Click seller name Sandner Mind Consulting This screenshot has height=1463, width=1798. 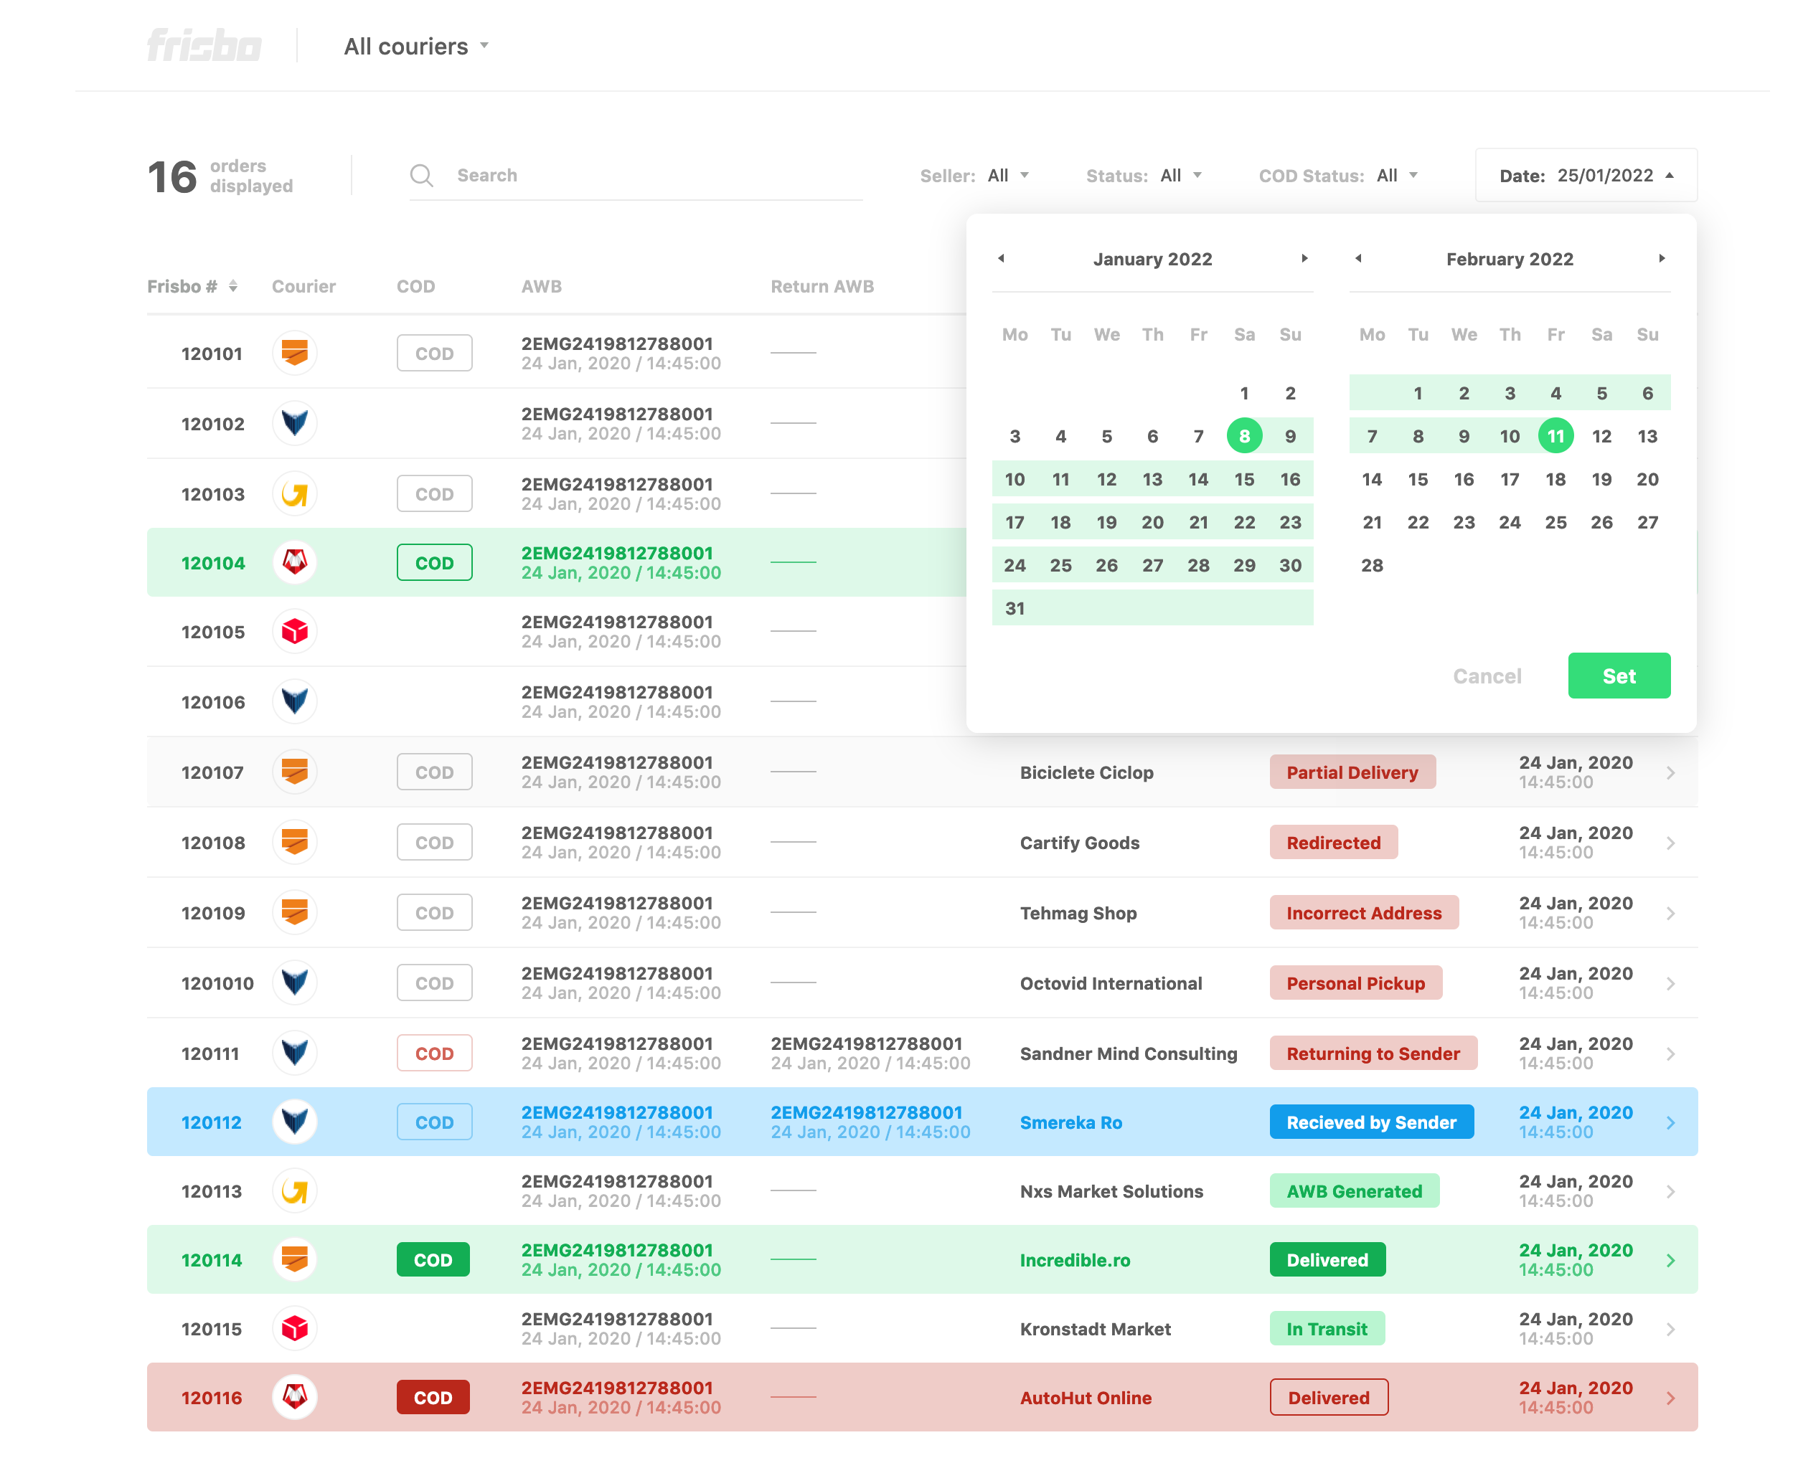[1128, 1054]
